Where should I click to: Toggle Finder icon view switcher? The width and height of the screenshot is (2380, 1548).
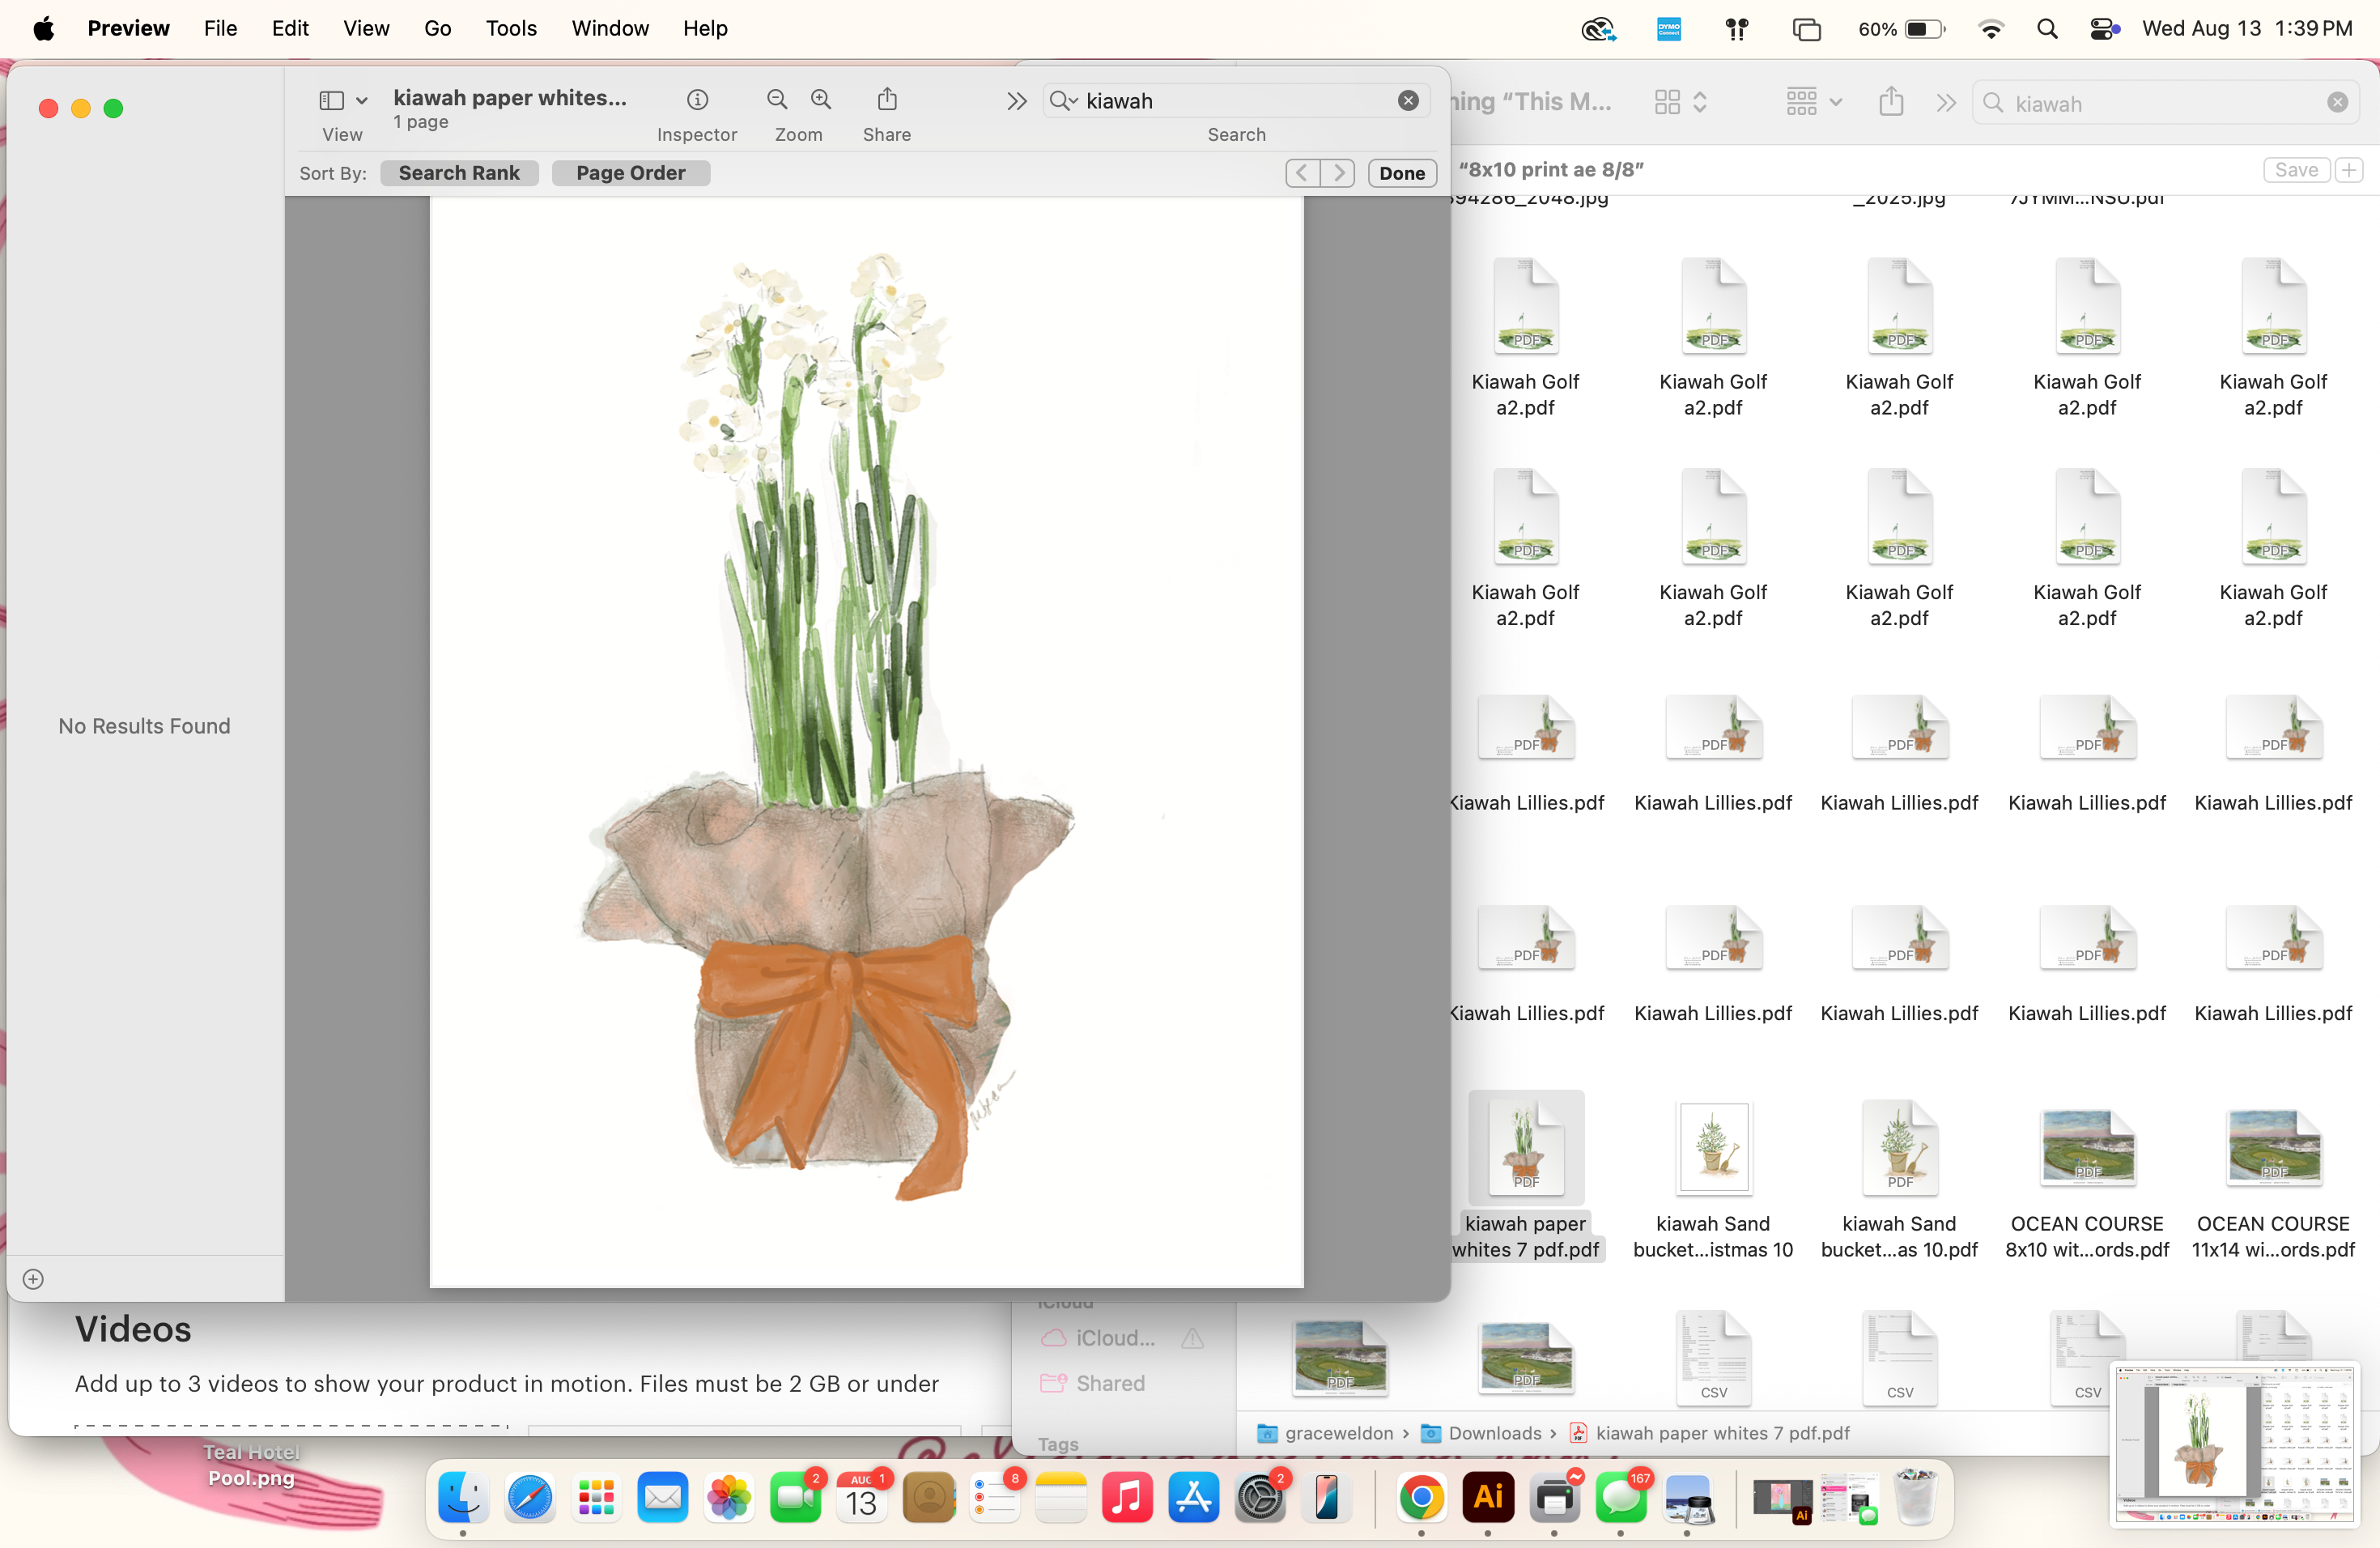(1680, 103)
